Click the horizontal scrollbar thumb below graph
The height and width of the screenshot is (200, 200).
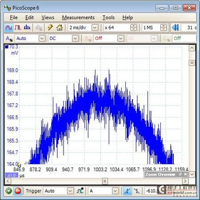click(x=104, y=181)
